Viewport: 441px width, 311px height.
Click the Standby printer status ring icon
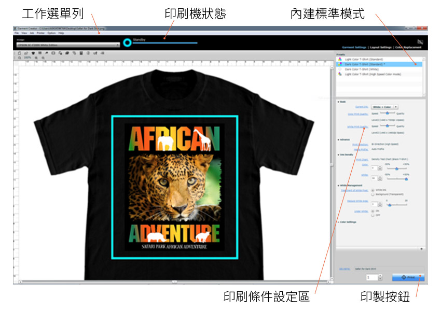[127, 43]
